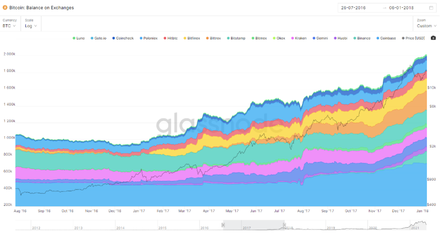Toggle the Hitbtc legend entry
The height and width of the screenshot is (237, 440).
(x=171, y=38)
